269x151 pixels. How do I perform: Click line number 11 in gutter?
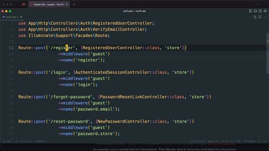(11, 48)
